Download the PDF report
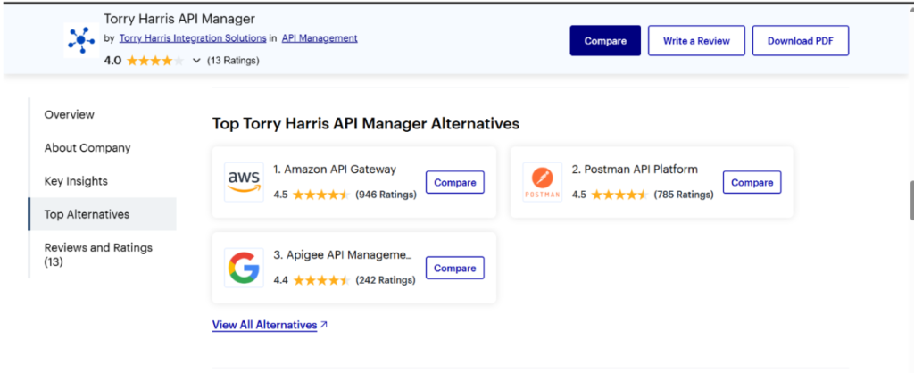914x373 pixels. pyautogui.click(x=801, y=41)
